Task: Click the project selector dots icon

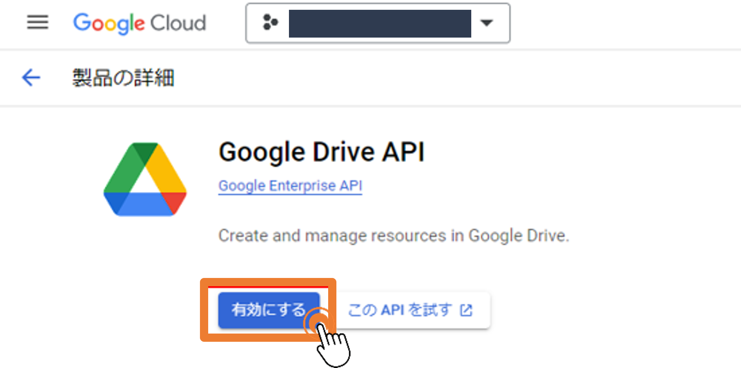Action: click(270, 22)
